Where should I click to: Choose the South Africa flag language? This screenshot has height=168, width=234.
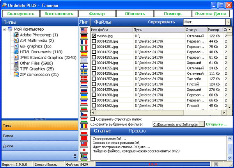point(84,156)
